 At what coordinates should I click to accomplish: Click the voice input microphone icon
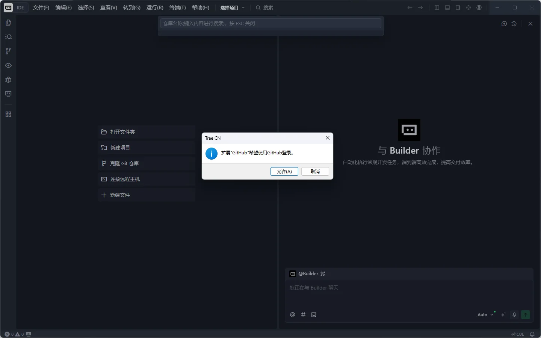(x=514, y=315)
